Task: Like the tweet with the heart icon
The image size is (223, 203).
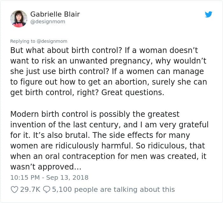Action: coord(14,190)
